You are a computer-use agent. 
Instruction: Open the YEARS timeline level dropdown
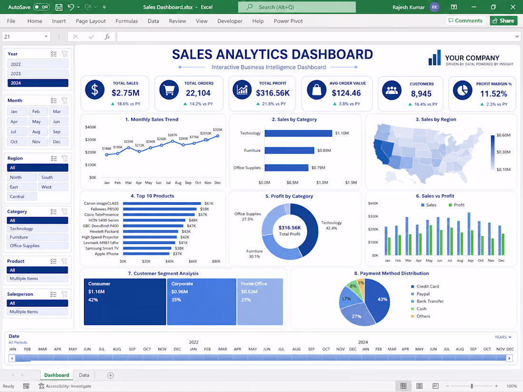[x=503, y=337]
